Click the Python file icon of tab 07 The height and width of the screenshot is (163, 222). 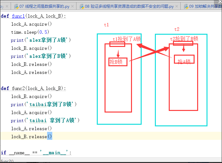click(x=16, y=6)
